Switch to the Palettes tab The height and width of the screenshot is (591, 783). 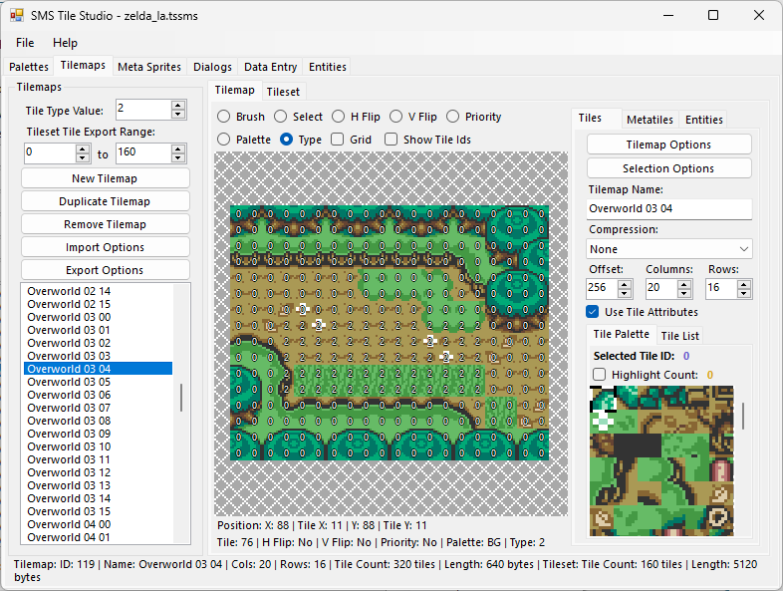pos(29,67)
